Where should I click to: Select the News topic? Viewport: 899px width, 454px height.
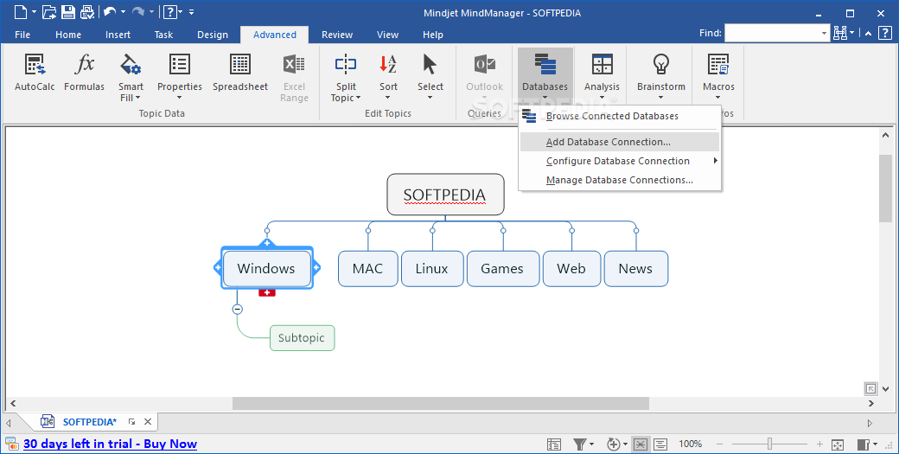[x=636, y=268]
